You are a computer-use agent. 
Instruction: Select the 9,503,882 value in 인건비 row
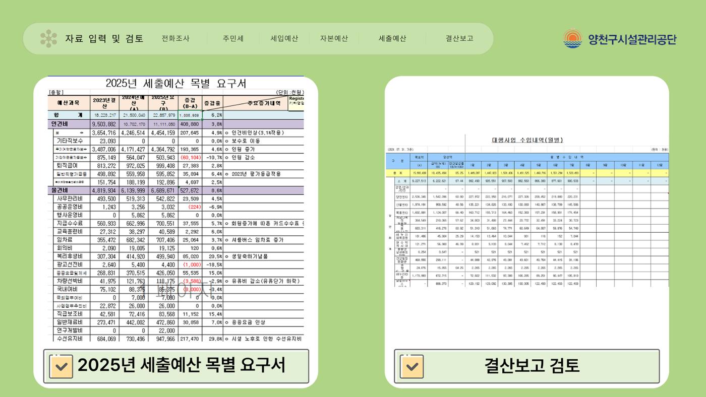coord(104,124)
